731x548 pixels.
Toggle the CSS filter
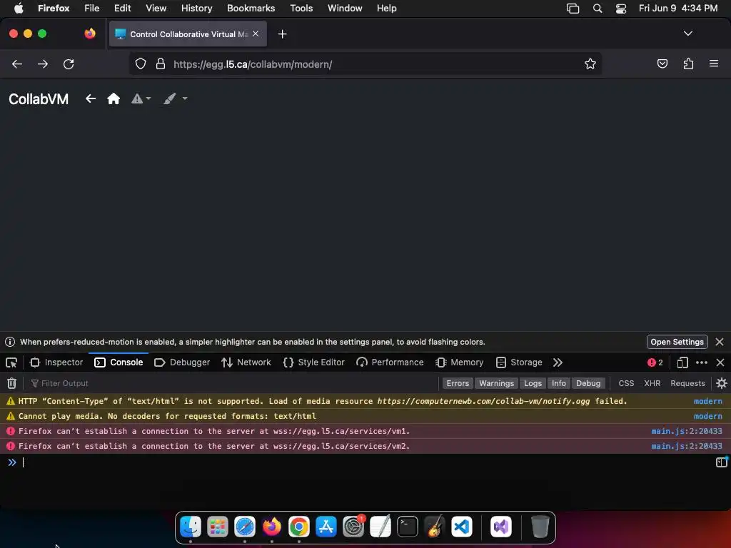626,383
